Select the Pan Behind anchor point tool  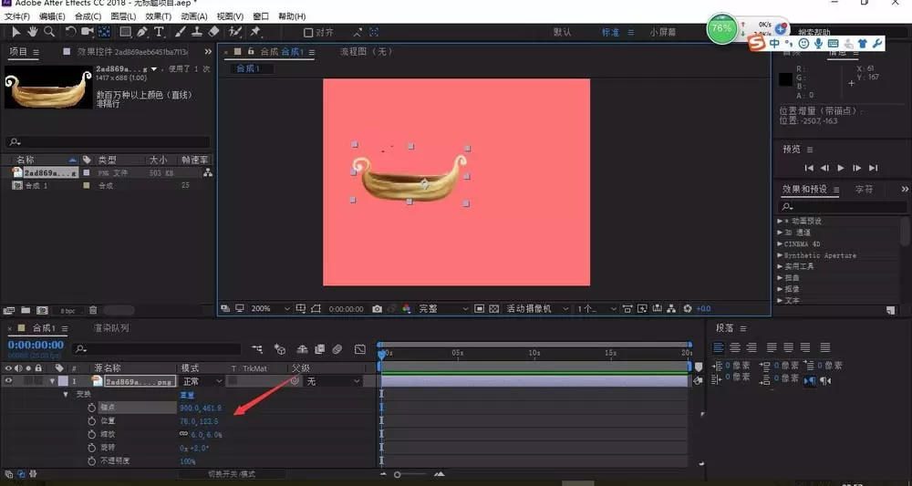[x=104, y=32]
